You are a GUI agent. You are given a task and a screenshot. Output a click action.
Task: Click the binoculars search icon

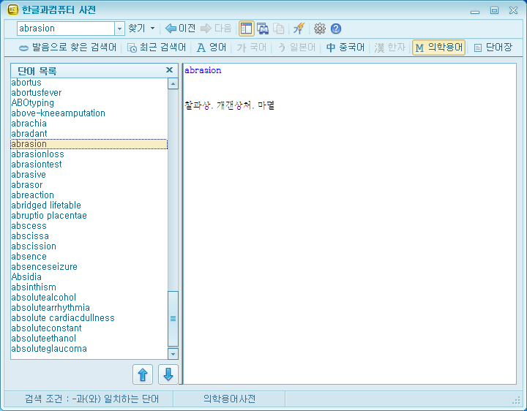(x=263, y=29)
